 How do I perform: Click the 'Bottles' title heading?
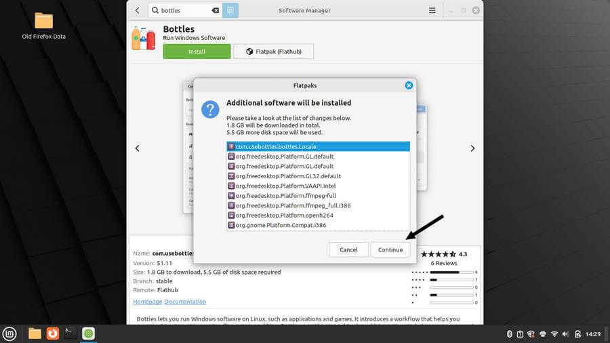coord(178,29)
